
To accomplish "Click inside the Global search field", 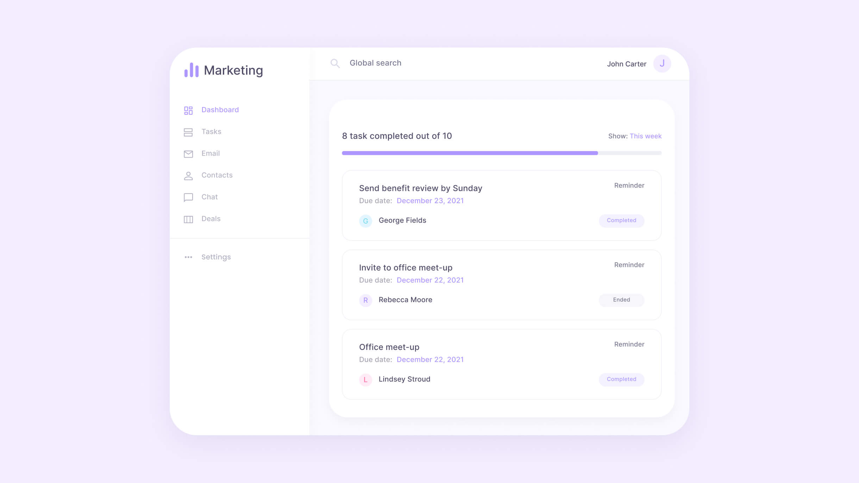I will [x=375, y=63].
